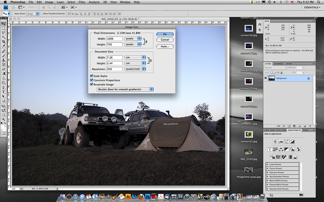
Task: Open the Resolution units dropdown
Action: click(x=135, y=69)
